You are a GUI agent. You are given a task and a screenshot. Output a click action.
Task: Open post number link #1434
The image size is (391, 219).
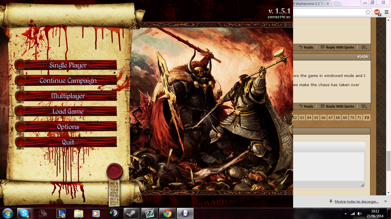362,57
